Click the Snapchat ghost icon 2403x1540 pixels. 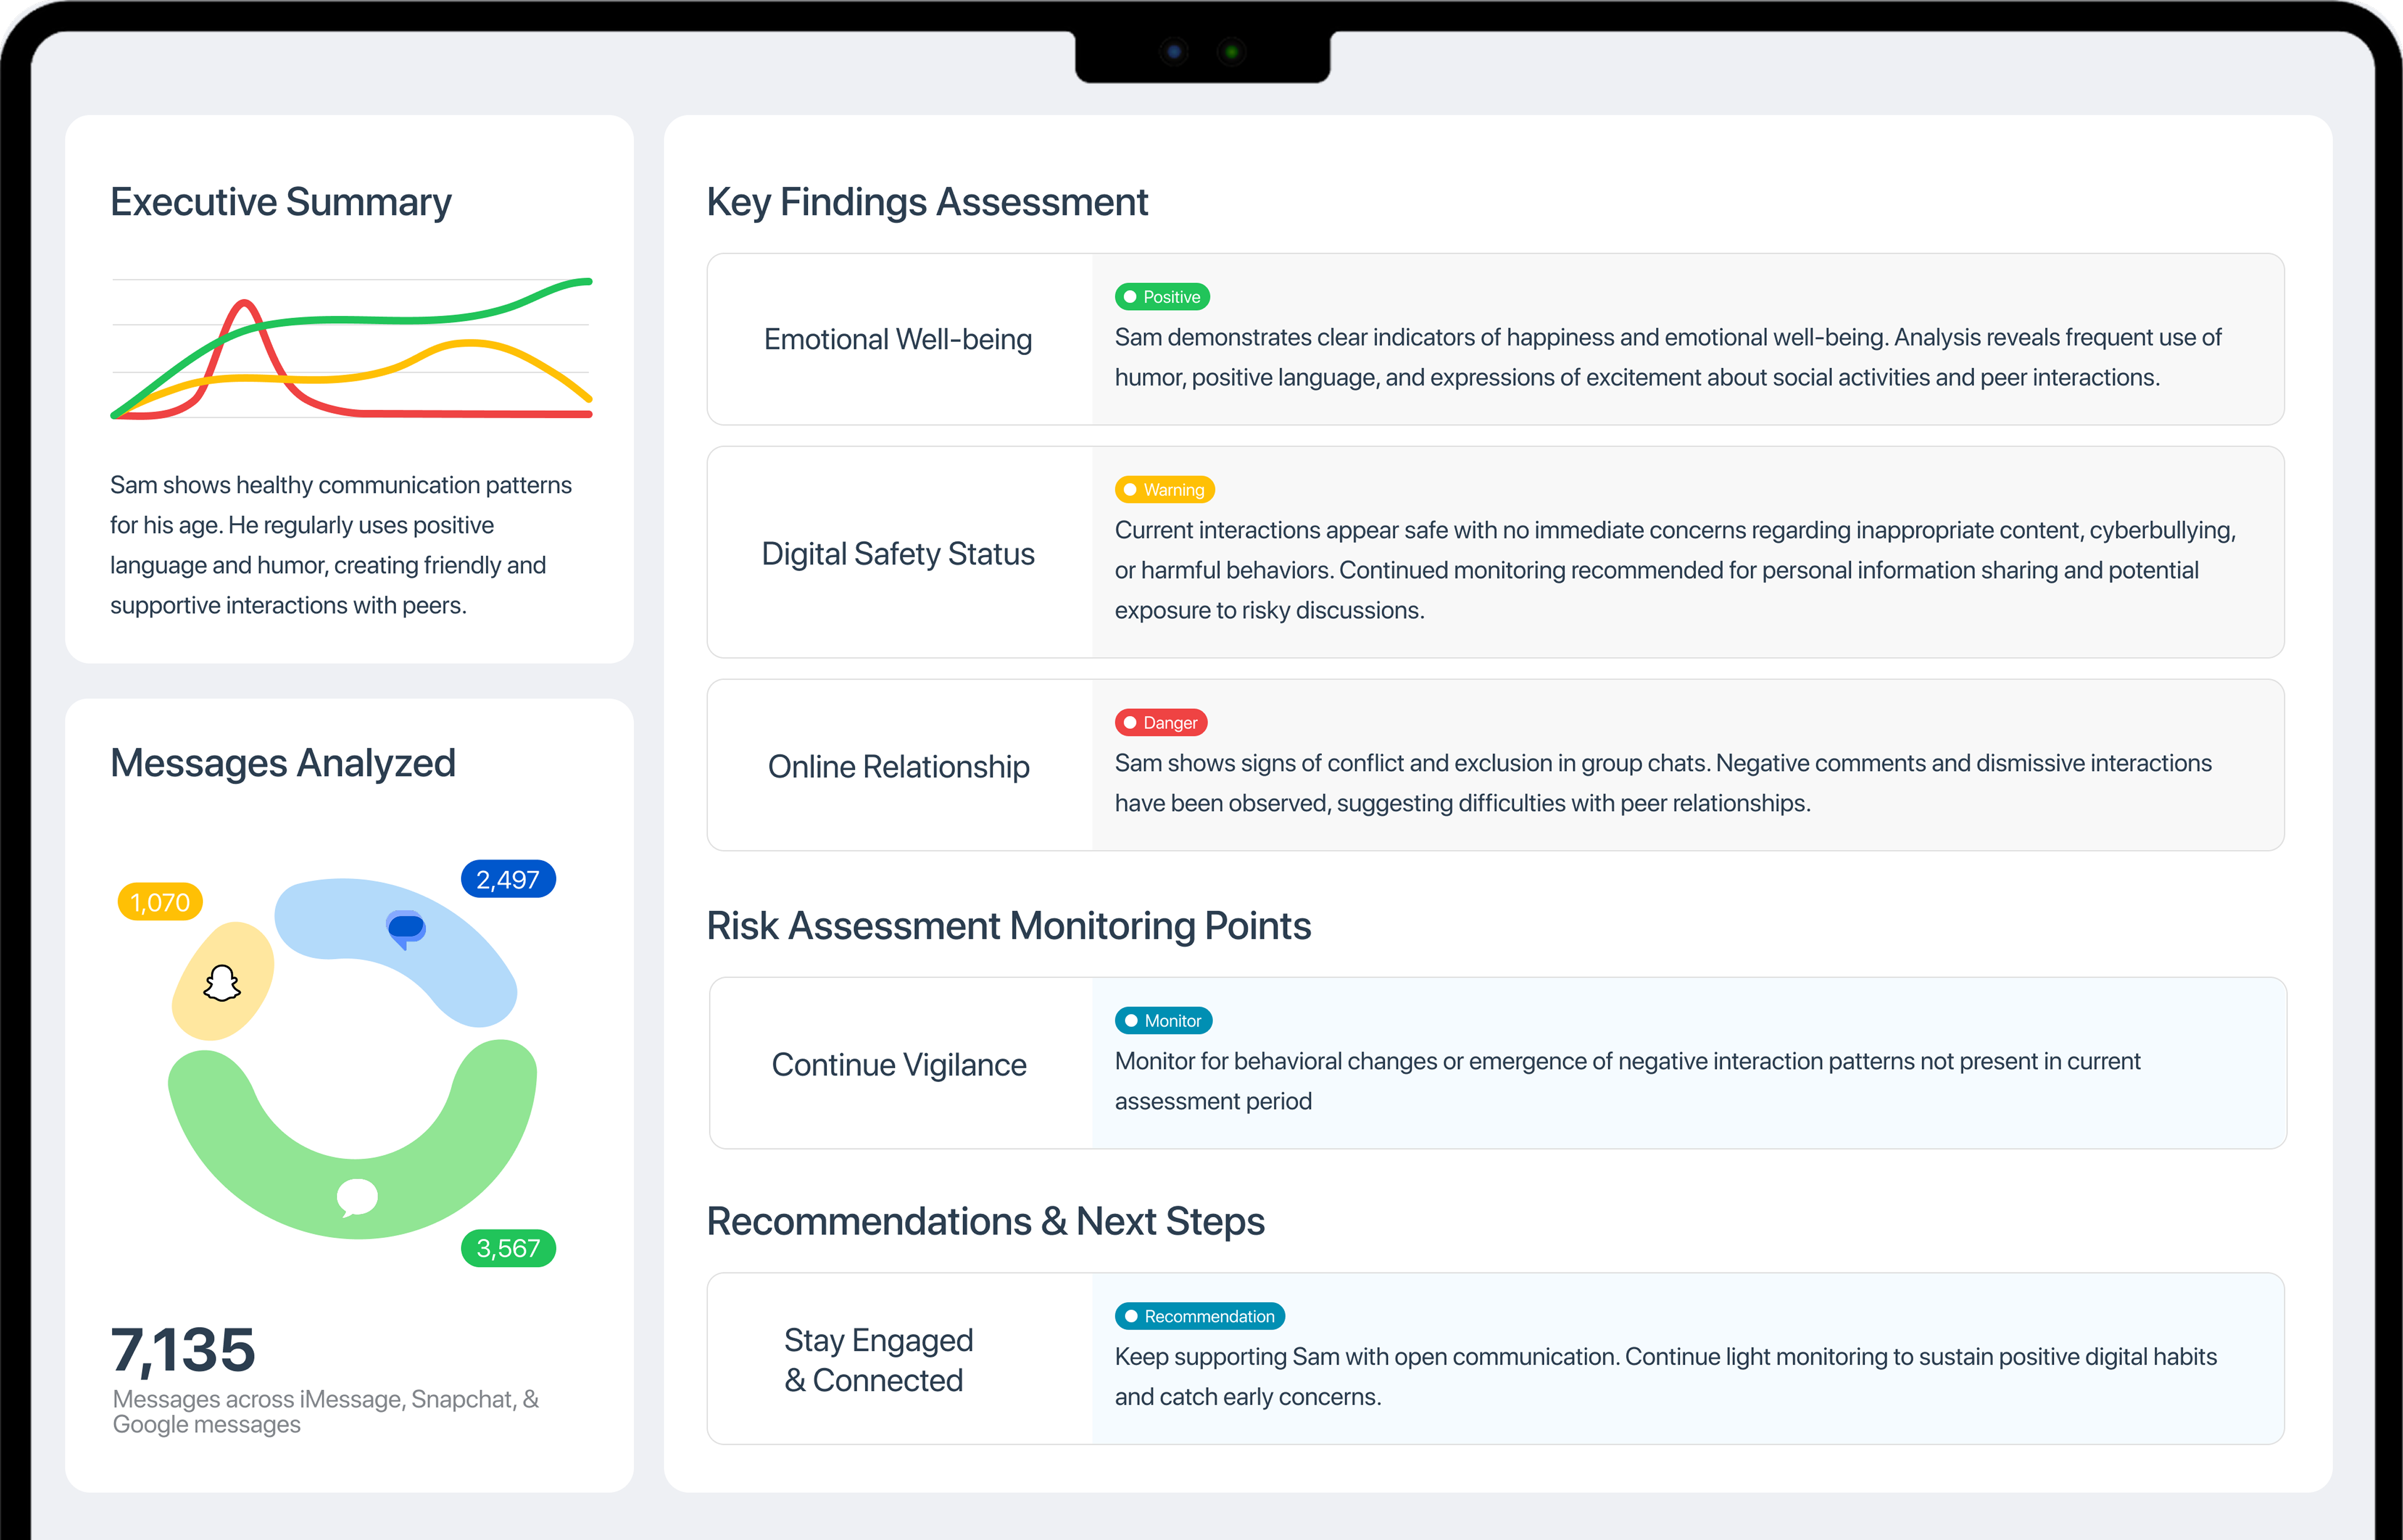(222, 983)
